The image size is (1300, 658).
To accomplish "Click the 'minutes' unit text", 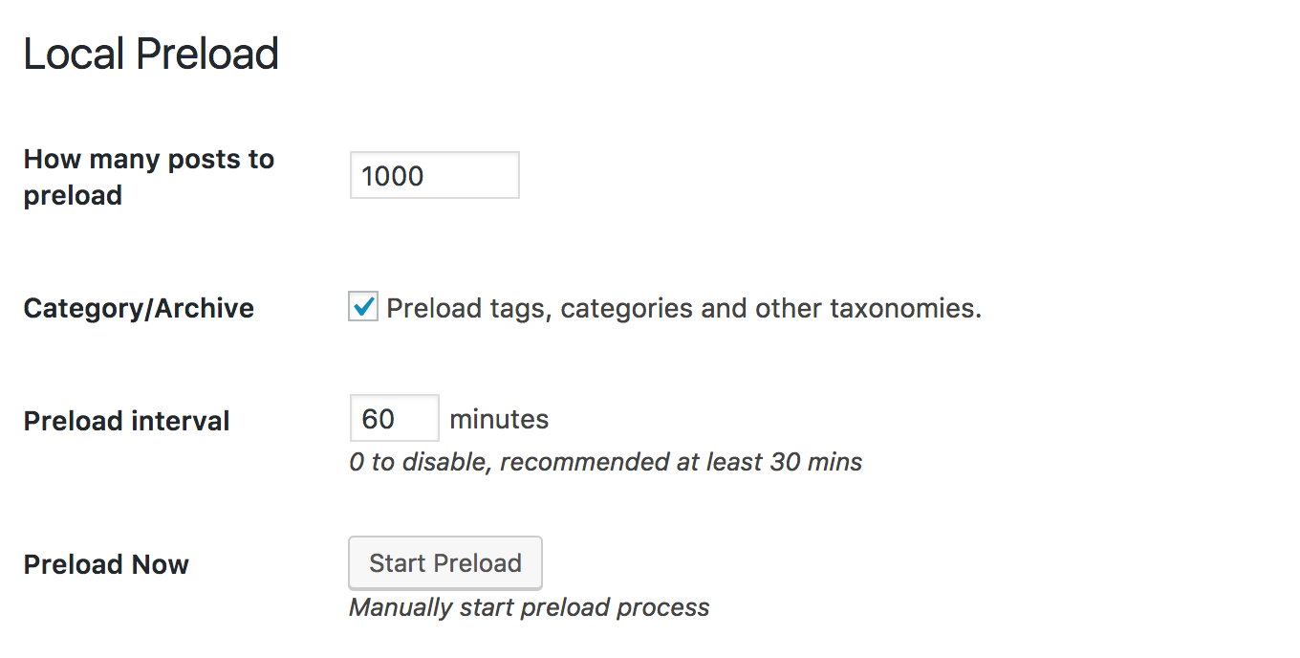I will click(499, 419).
